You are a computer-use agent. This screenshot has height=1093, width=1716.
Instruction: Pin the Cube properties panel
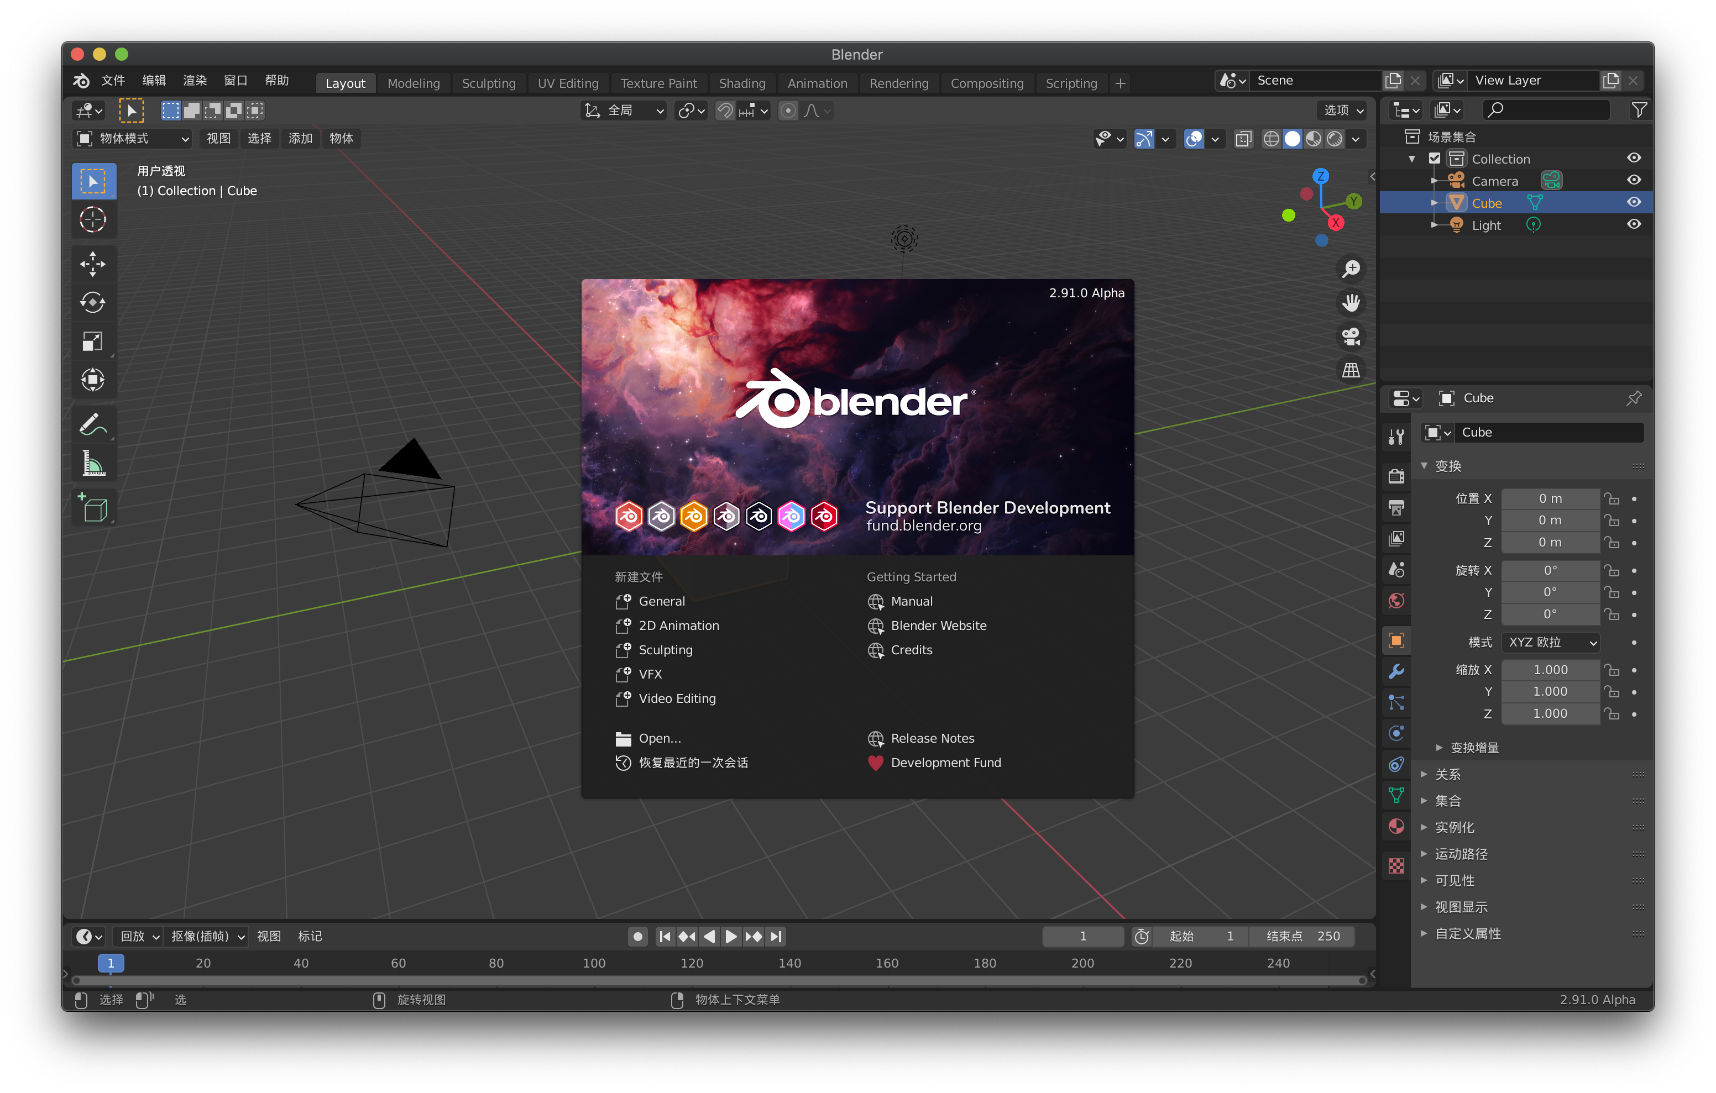click(x=1635, y=398)
